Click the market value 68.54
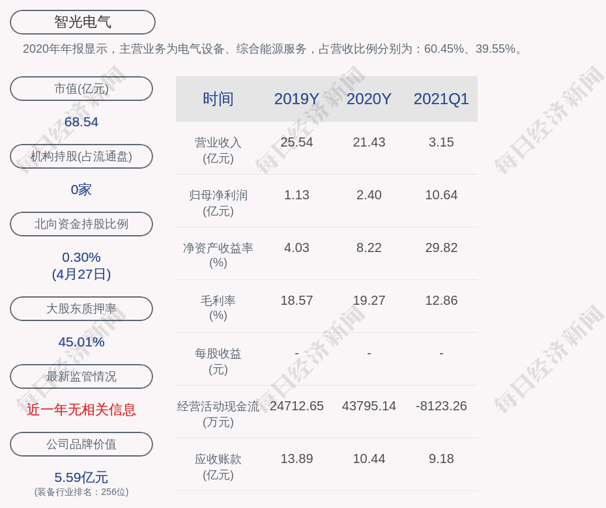The height and width of the screenshot is (508, 606). coord(81,122)
